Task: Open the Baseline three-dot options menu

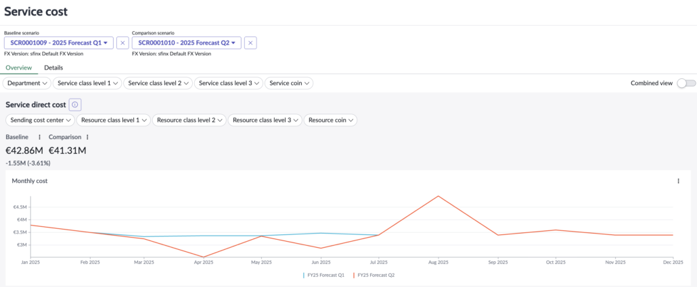Action: tap(39, 137)
